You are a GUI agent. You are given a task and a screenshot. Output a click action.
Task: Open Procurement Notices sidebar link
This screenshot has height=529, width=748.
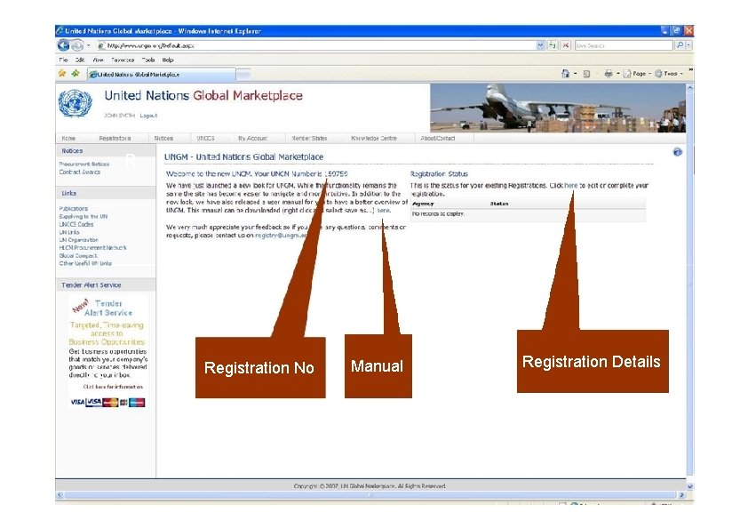(84, 164)
